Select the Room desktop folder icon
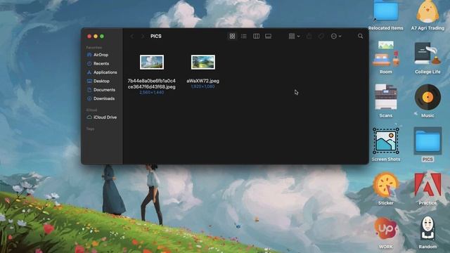 pos(386,53)
